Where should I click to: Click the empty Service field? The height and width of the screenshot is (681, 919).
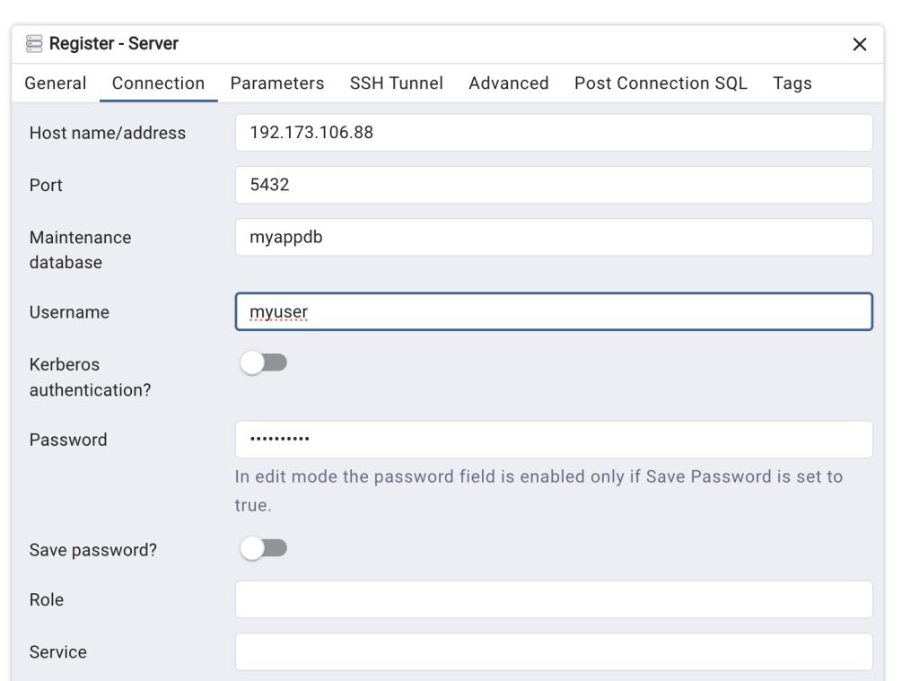(x=553, y=652)
